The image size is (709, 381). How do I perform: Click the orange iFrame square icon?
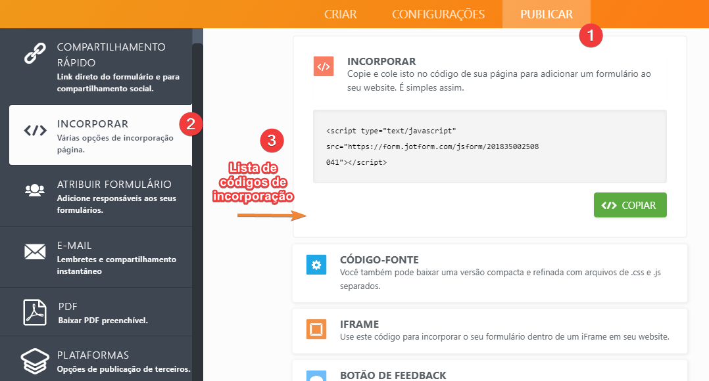316,328
